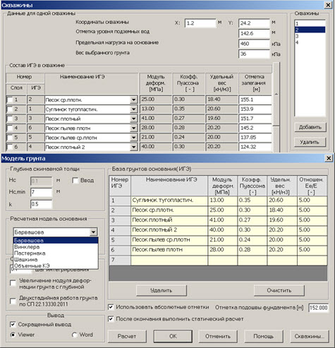Click the Удалить button under Скважины list
Image resolution: width=335 pixels, height=348 pixels.
pyautogui.click(x=310, y=142)
